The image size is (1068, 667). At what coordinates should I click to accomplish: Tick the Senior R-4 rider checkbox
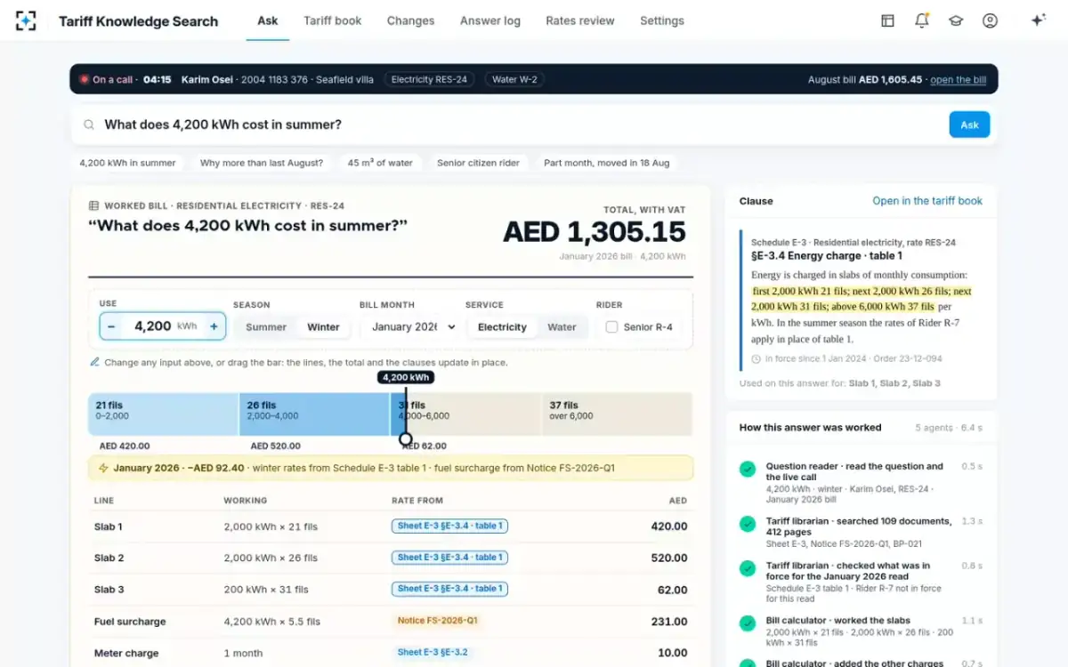pyautogui.click(x=611, y=327)
